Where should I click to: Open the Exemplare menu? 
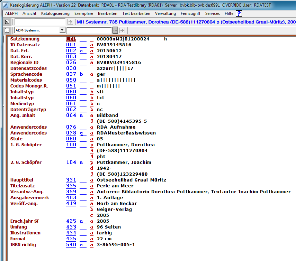[x=83, y=13]
